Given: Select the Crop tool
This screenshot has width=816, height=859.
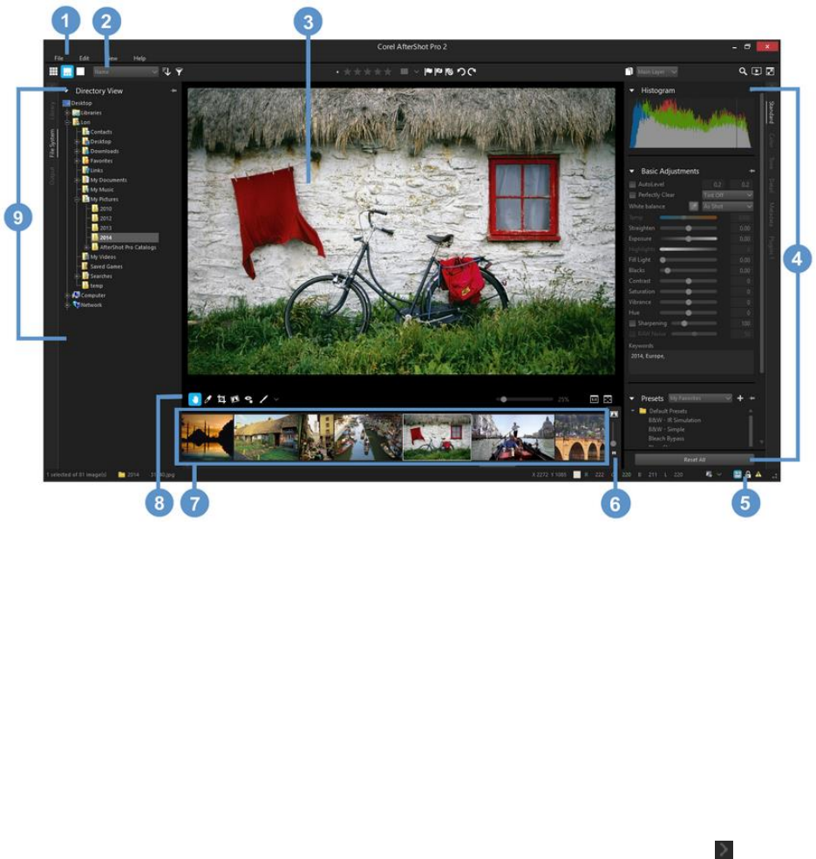Looking at the screenshot, I should (221, 399).
